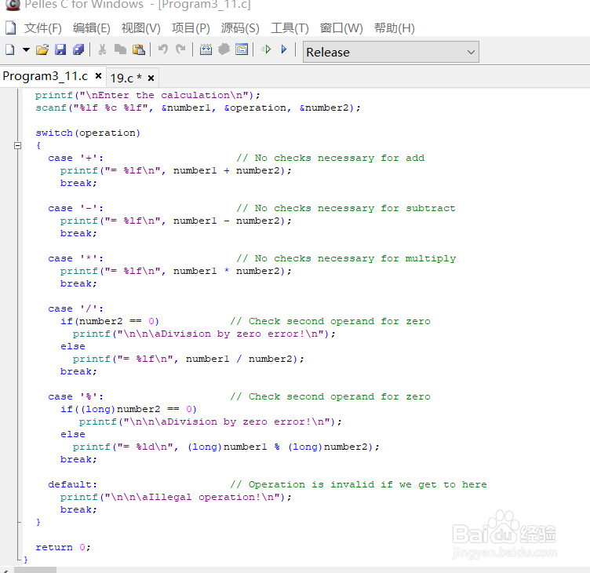Click the Pelles C application icon in title bar
This screenshot has width=590, height=573.
[x=13, y=5]
